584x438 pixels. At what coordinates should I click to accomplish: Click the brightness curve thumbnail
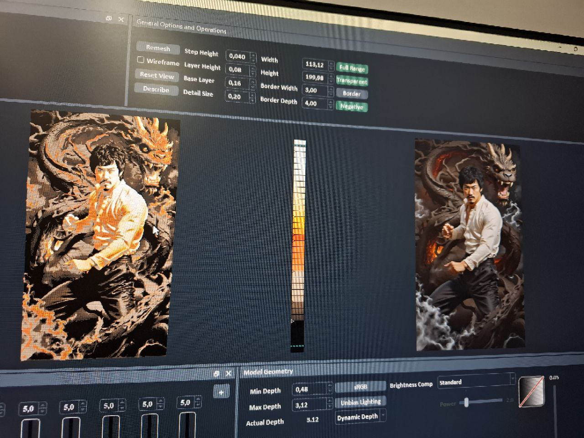click(x=532, y=391)
